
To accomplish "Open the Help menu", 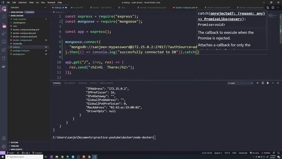I will [x=60, y=3].
